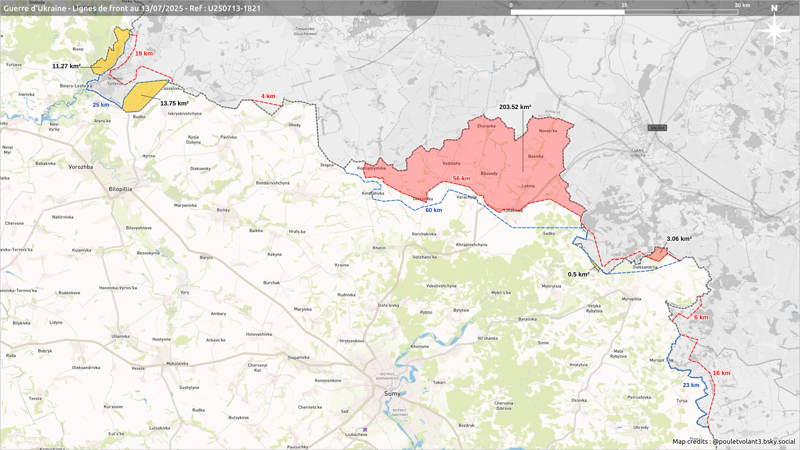Click the 38K-004 road shield marker
Screen dimensions: 800x450
click(x=657, y=128)
